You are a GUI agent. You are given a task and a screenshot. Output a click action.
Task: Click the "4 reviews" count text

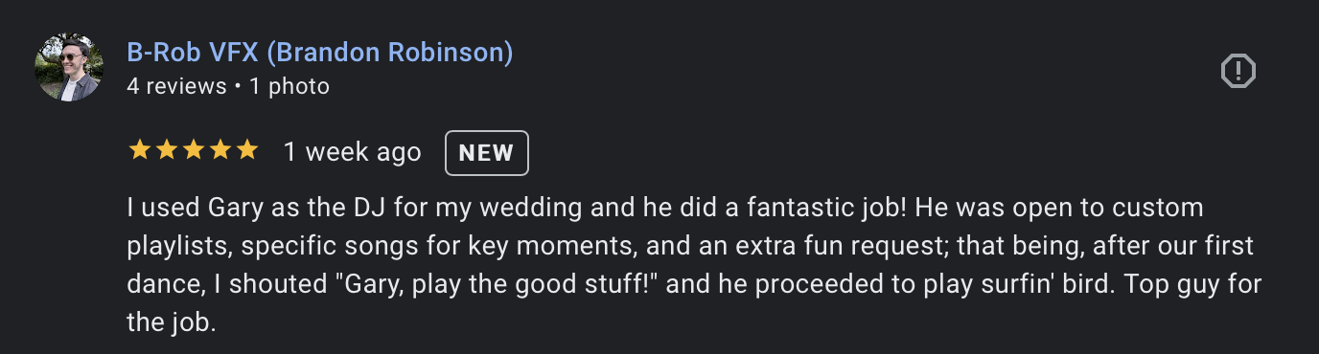click(x=176, y=86)
